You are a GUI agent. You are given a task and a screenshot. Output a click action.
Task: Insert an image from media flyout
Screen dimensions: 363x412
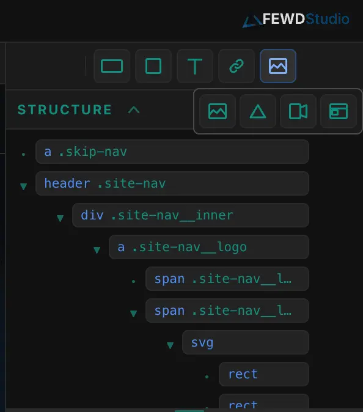click(x=218, y=111)
